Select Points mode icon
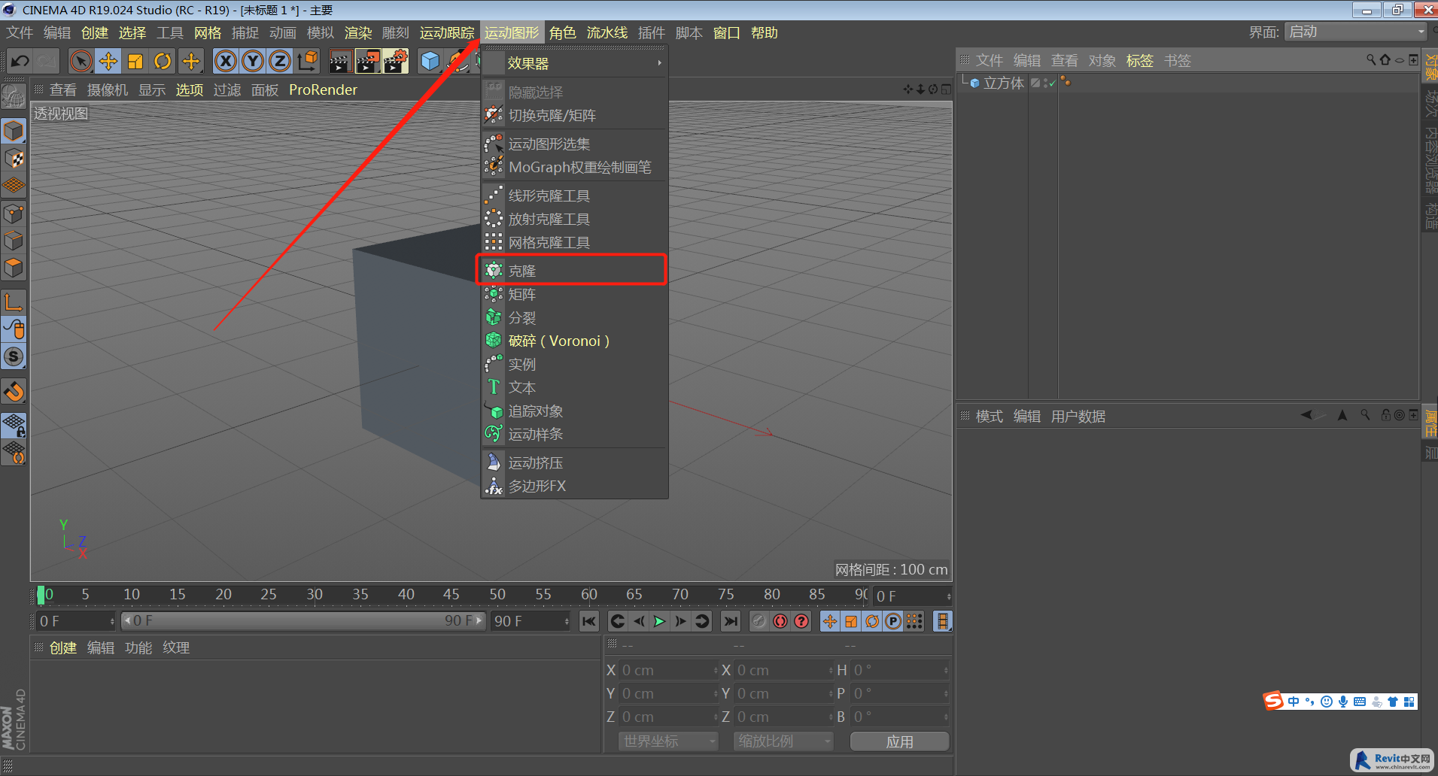Viewport: 1438px width, 776px height. pos(14,214)
